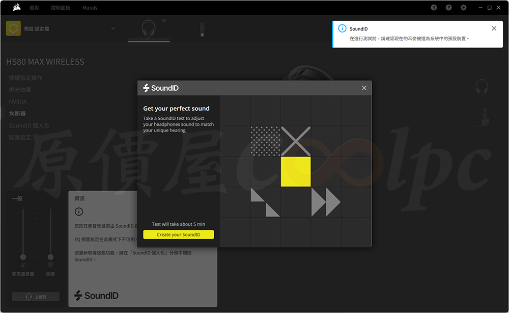Screen dimensions: 509x313
Task: Click the profile dropdown chevron arrow
Action: (113, 29)
